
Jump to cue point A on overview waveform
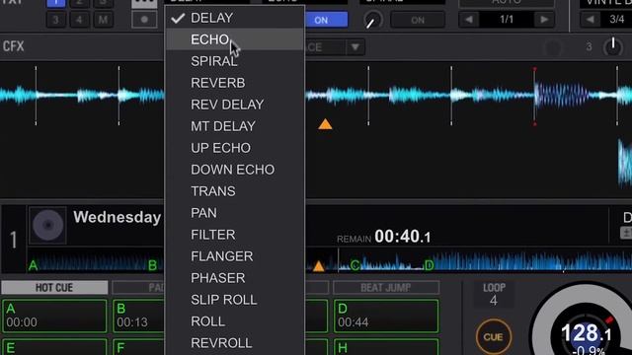click(33, 265)
